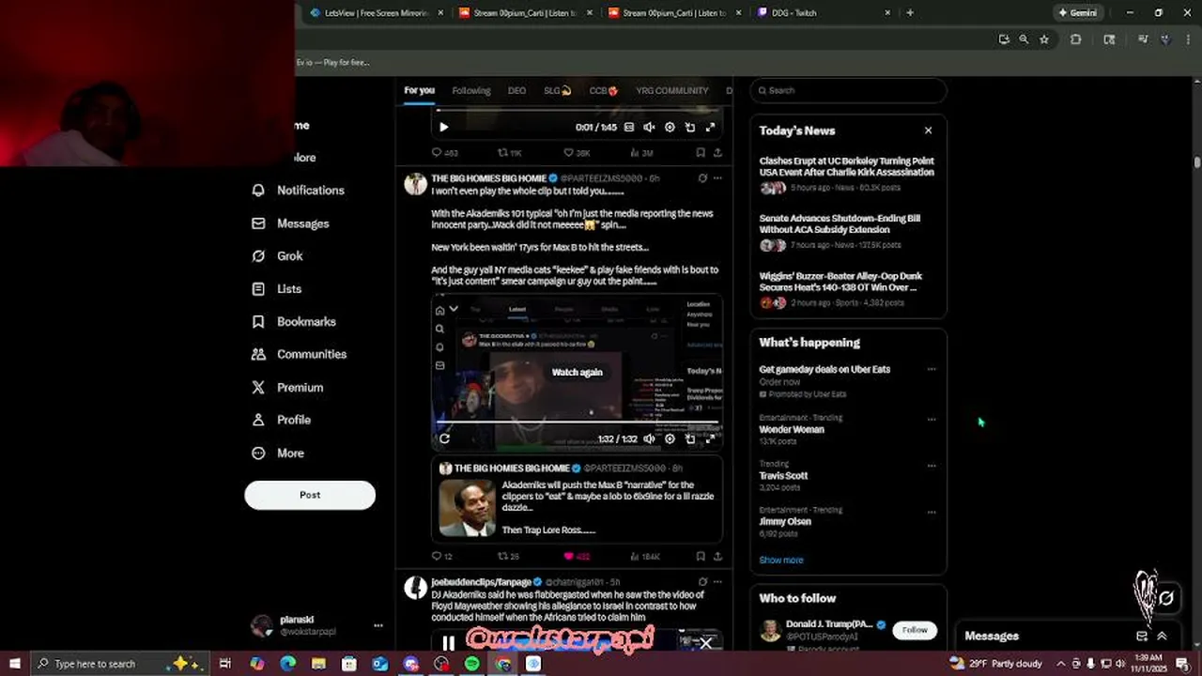Share the BIG HOMIES post
Image resolution: width=1202 pixels, height=676 pixels.
pos(717,557)
